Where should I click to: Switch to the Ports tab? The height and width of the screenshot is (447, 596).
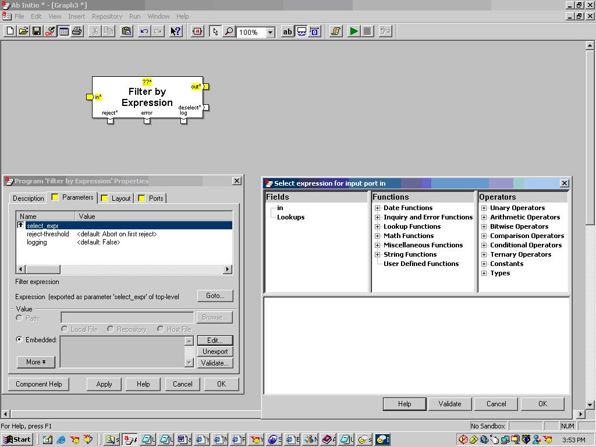point(151,198)
